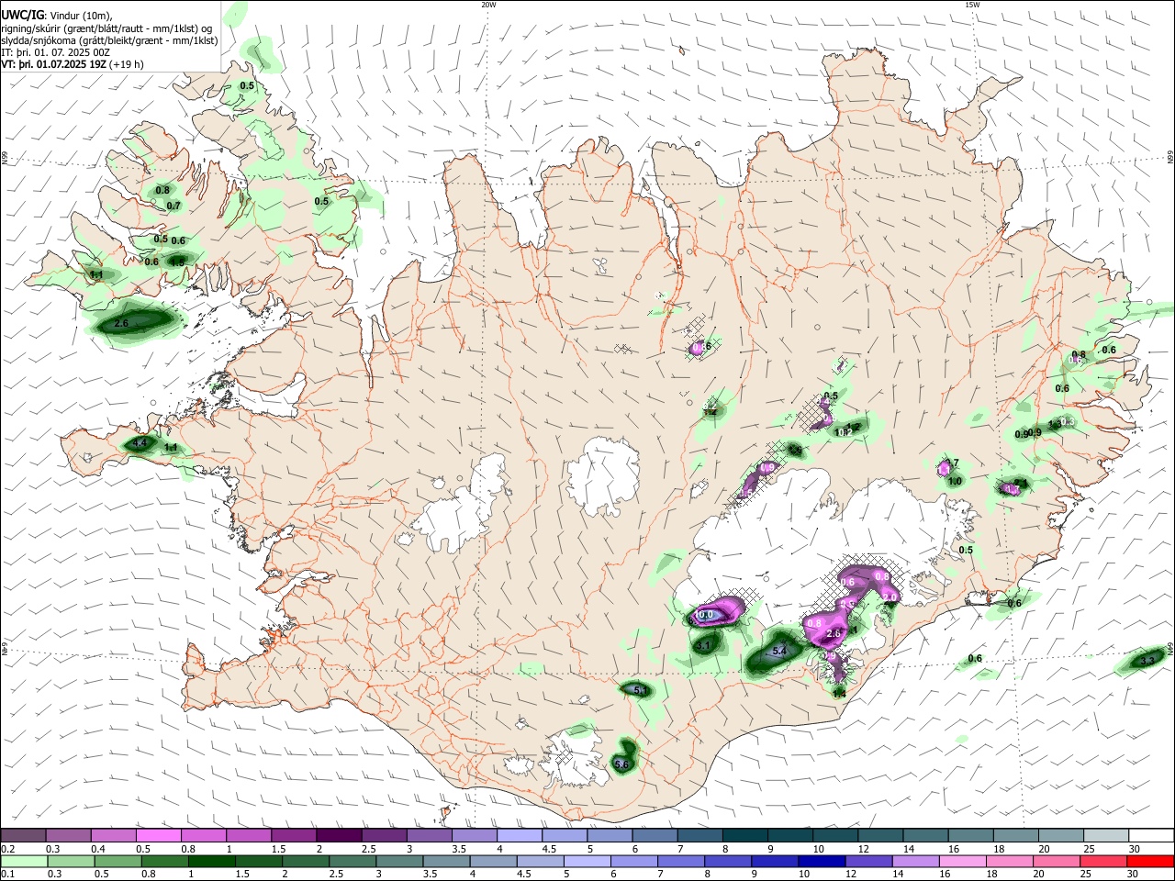
Task: Click the valid time line 'VT: þri. 01.07.2025 19Z'
Action: (54, 64)
